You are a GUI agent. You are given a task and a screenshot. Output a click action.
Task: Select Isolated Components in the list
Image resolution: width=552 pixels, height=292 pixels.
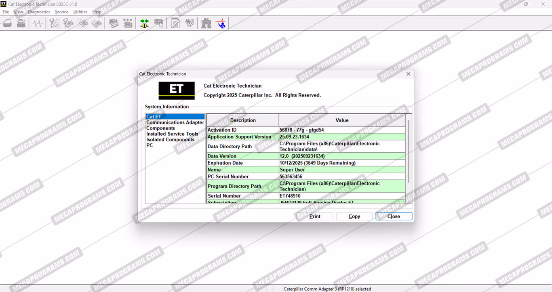[170, 140]
